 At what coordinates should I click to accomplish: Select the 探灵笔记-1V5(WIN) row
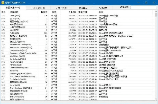click(78, 36)
